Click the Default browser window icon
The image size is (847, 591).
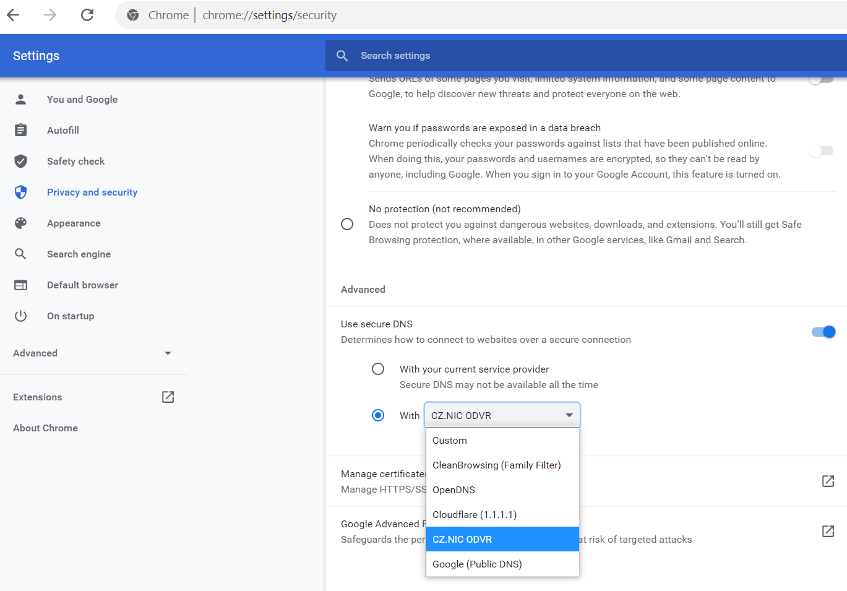[x=21, y=285]
